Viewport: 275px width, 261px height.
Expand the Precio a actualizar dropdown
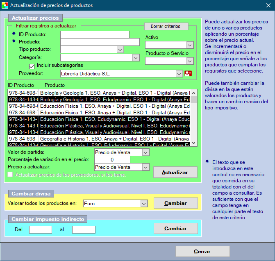coord(145,167)
